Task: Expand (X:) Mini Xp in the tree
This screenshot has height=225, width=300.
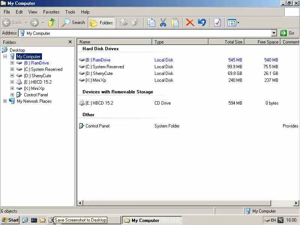Action: point(12,88)
